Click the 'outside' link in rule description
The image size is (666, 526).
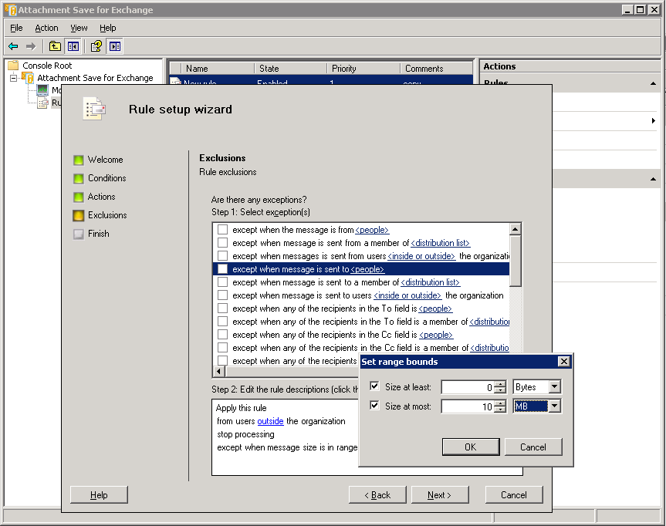270,421
